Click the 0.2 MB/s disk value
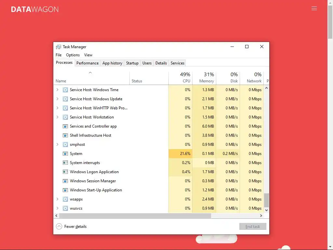Screen dimensions: 333x250 230,154
